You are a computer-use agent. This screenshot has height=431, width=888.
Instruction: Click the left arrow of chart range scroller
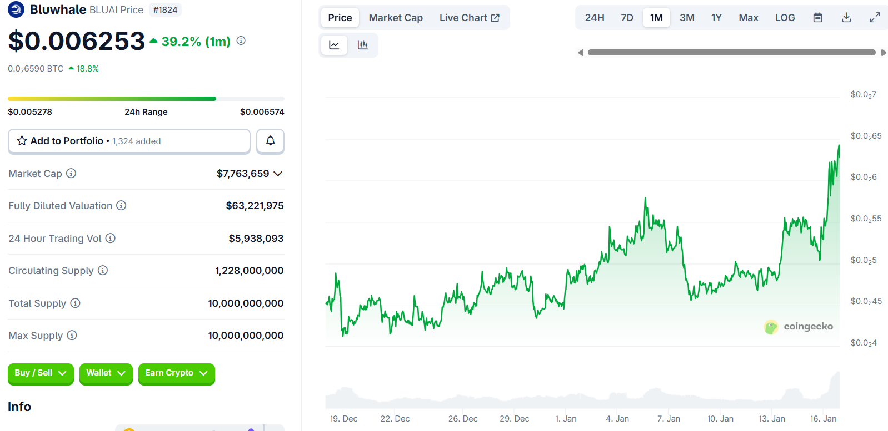coord(581,53)
